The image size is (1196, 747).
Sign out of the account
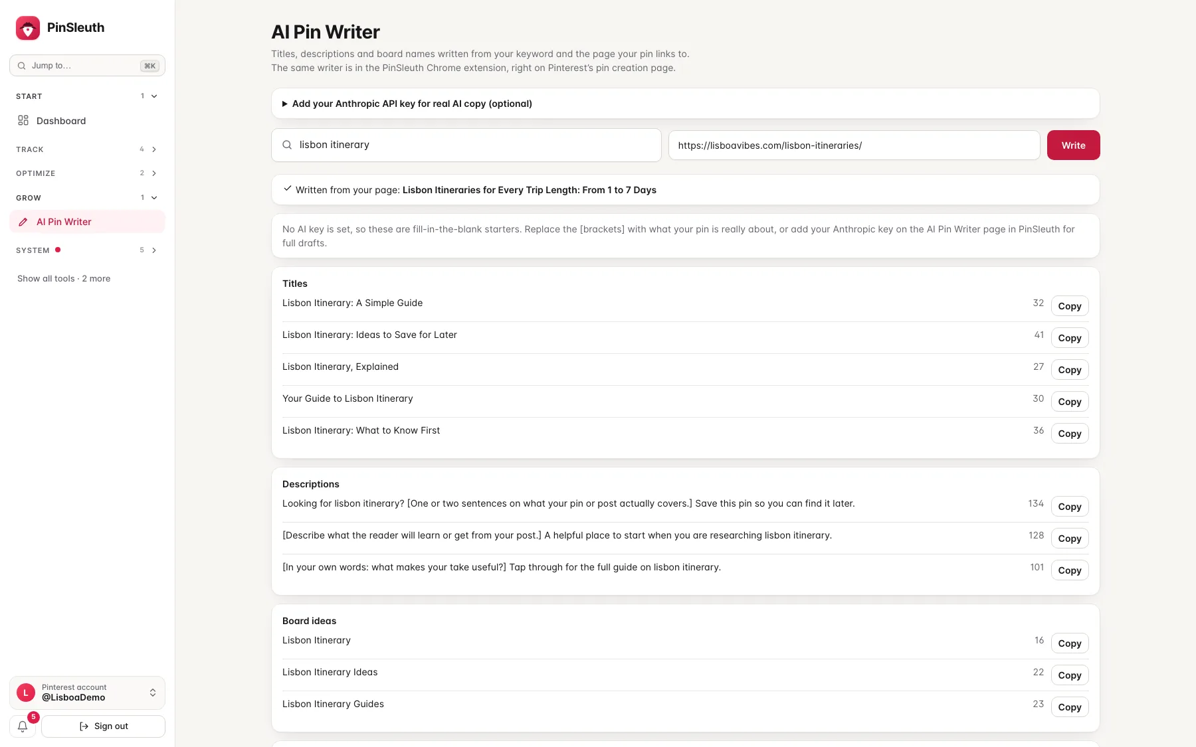103,726
